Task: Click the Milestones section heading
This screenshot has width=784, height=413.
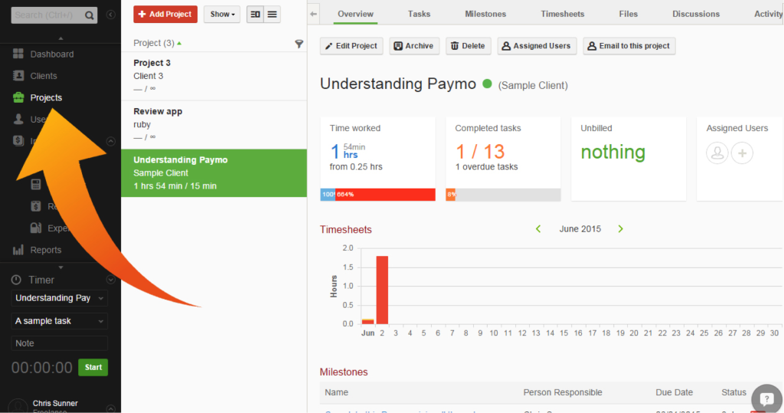Action: click(x=344, y=372)
